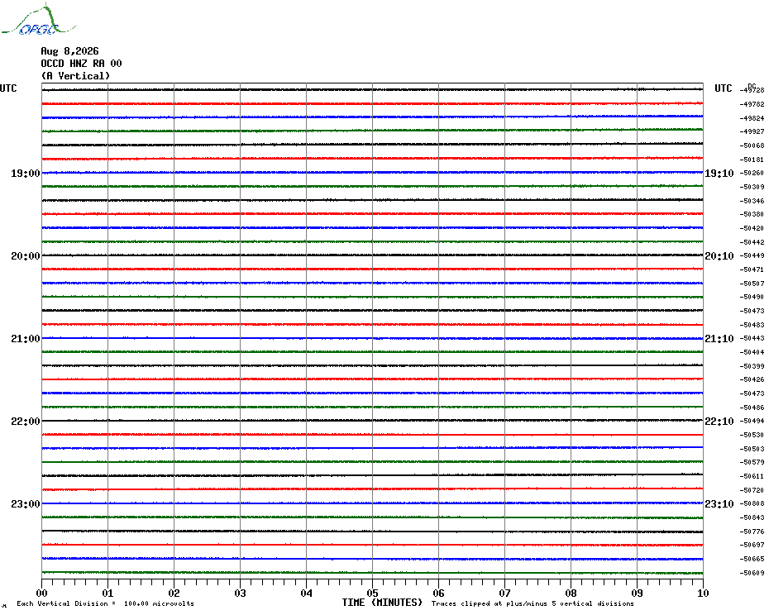
Task: Click the '23:10' time label
Action: [x=719, y=504]
